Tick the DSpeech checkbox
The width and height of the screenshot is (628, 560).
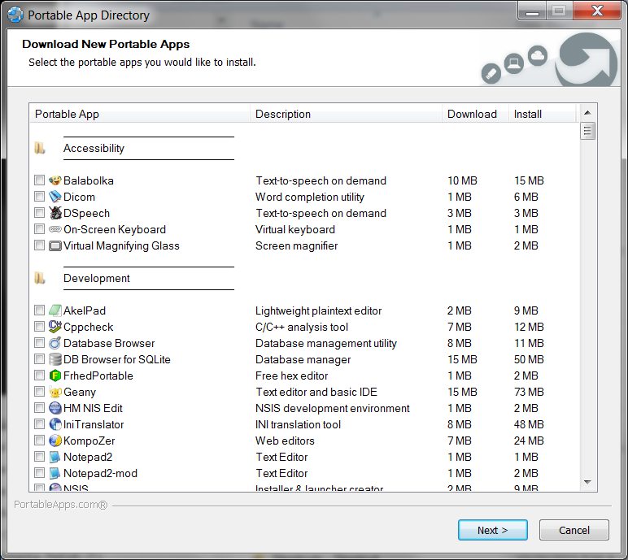[39, 213]
